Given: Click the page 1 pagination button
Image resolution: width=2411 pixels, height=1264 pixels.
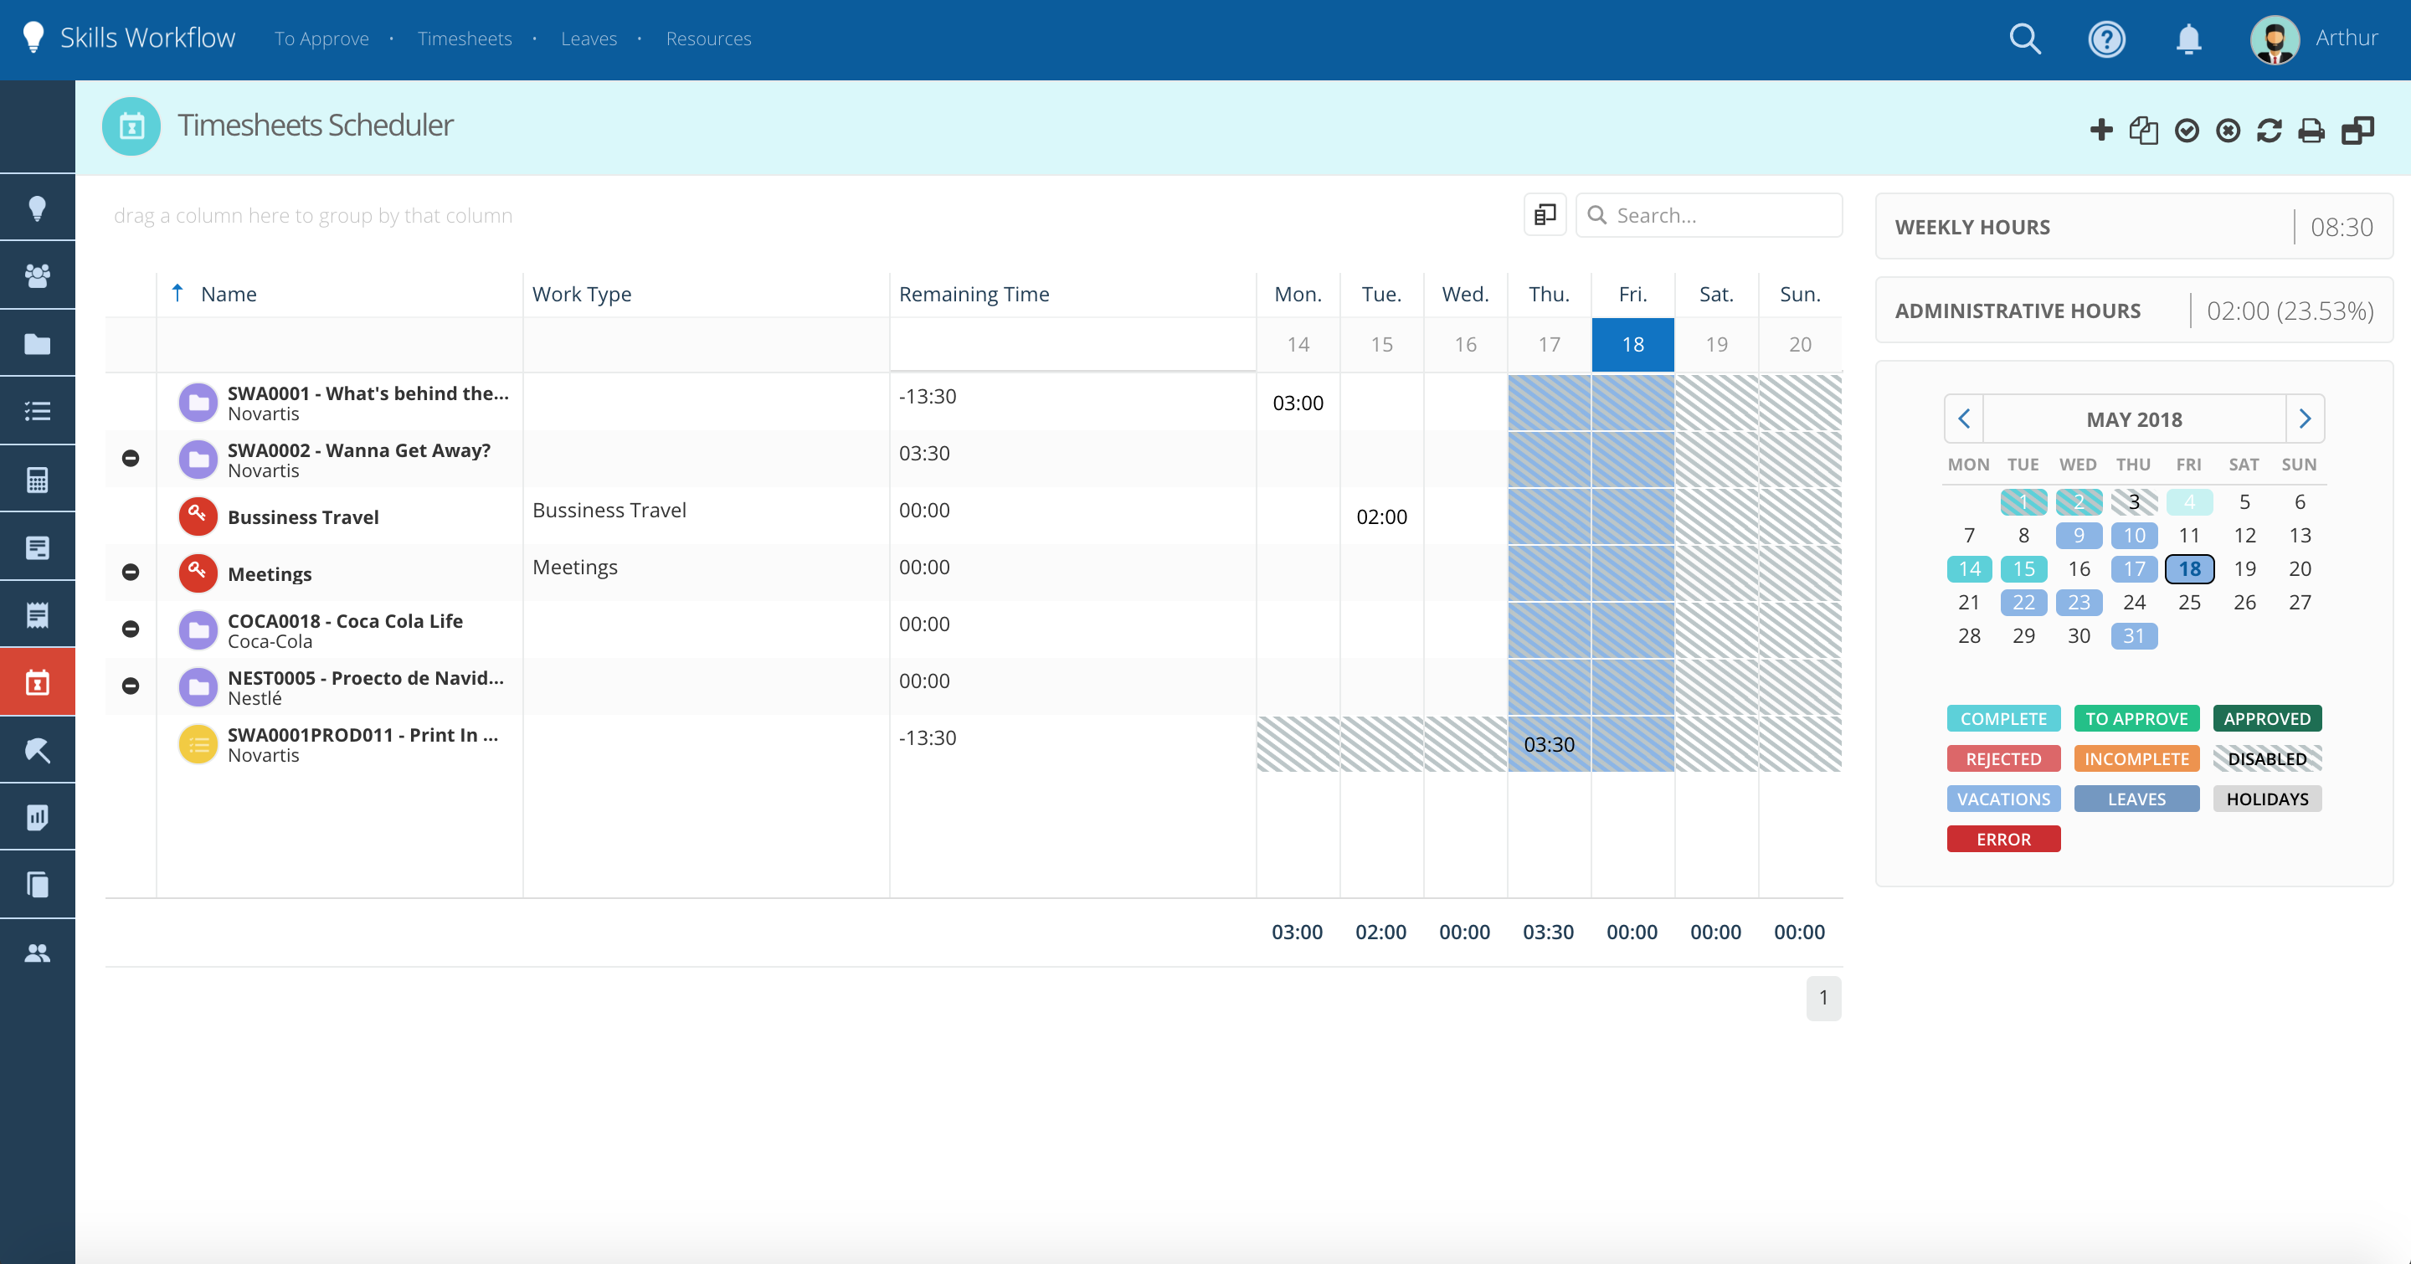Looking at the screenshot, I should (1823, 999).
